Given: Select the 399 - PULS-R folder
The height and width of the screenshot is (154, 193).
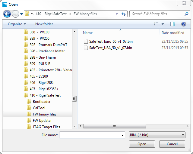Looking at the screenshot, I should pos(40,64).
